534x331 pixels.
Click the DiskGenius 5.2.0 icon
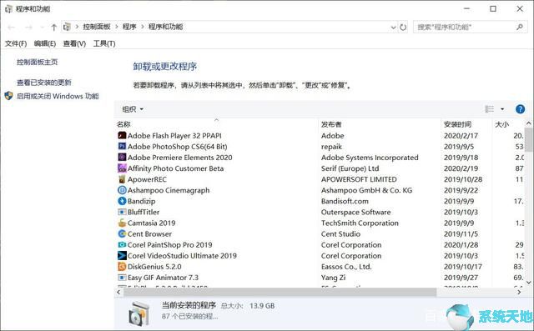[122, 266]
